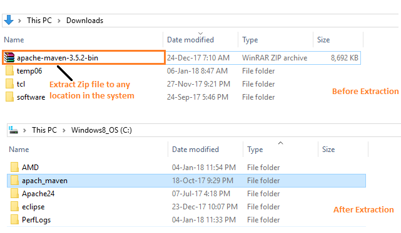
Task: Select the PerfLogs folder icon
Action: click(14, 219)
